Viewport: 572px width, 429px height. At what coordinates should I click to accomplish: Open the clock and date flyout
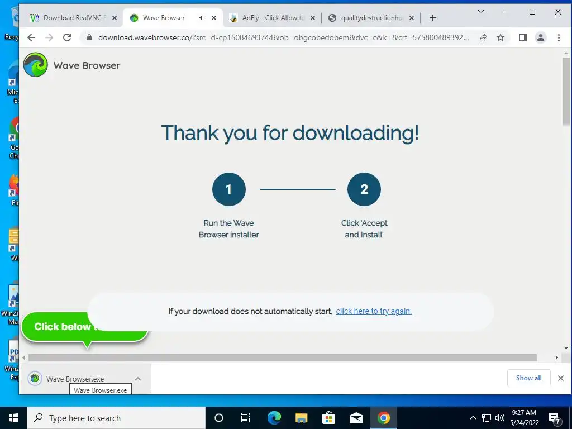[524, 418]
